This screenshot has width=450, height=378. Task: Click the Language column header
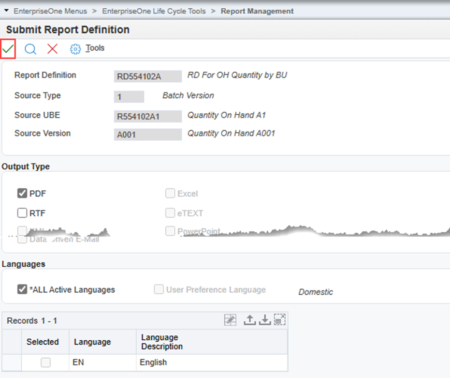[102, 342]
